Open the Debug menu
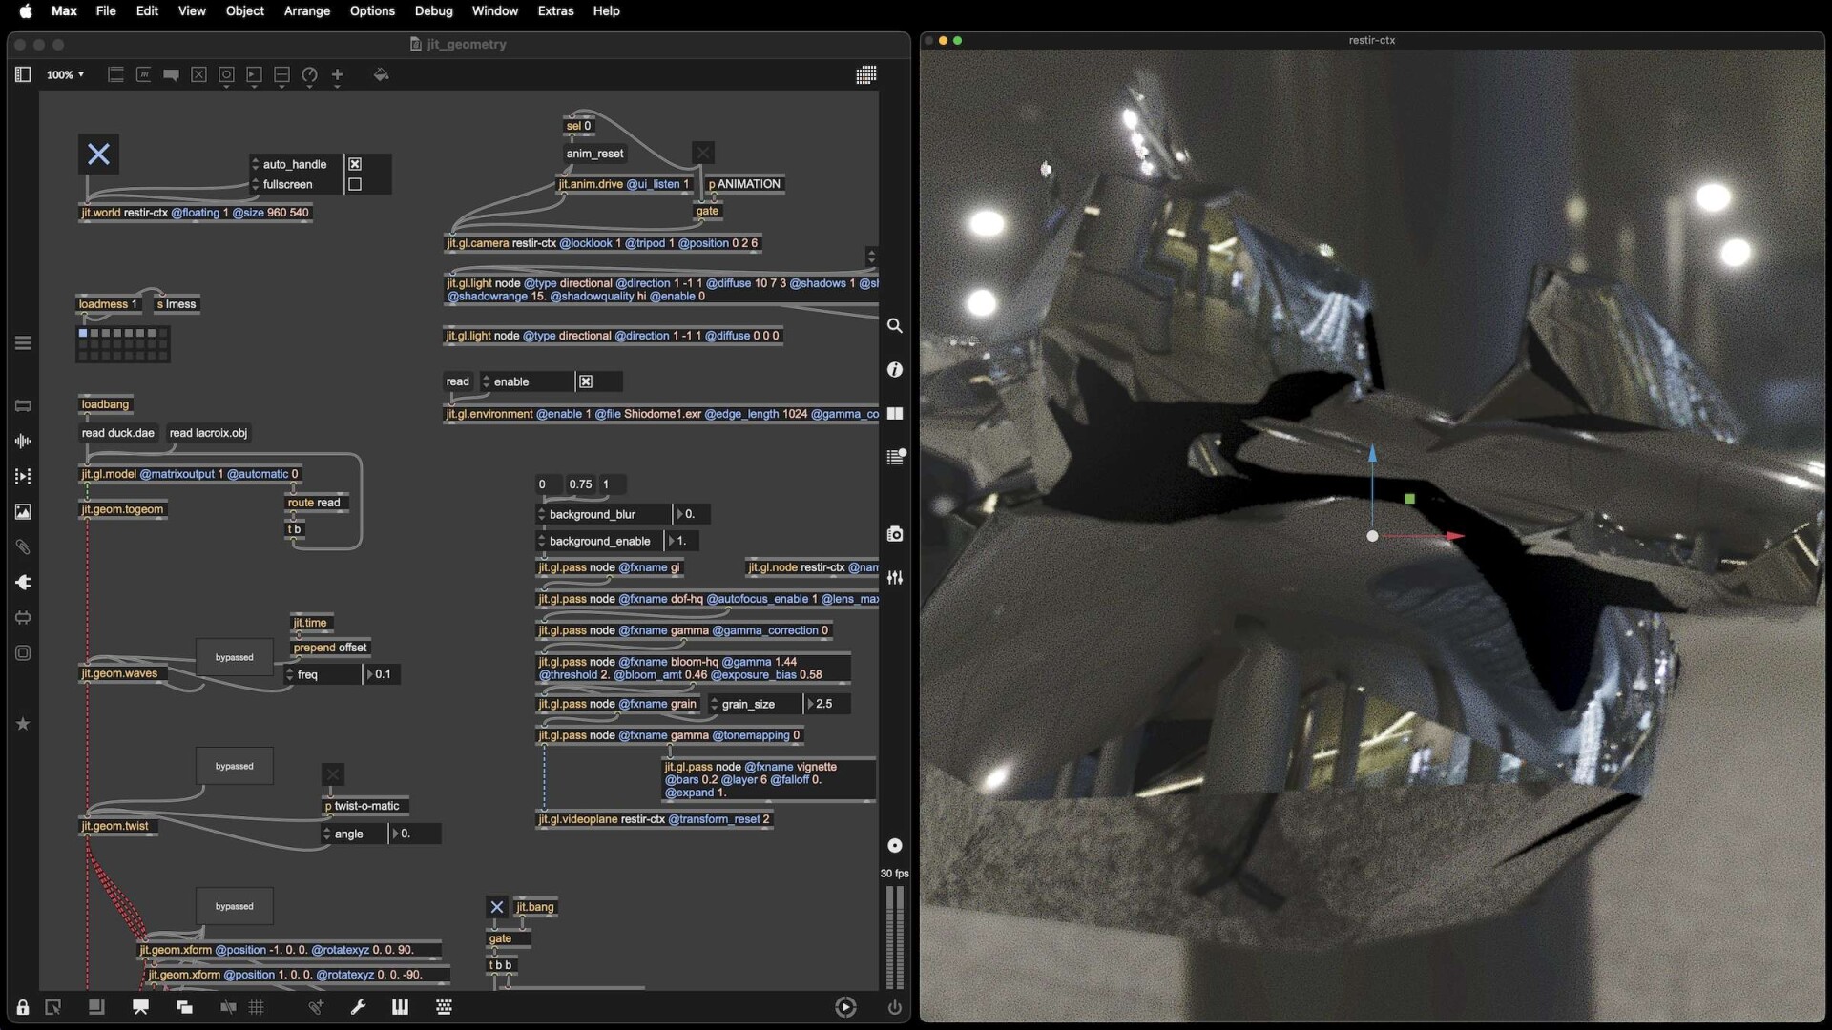Viewport: 1832px width, 1030px height. tap(434, 10)
